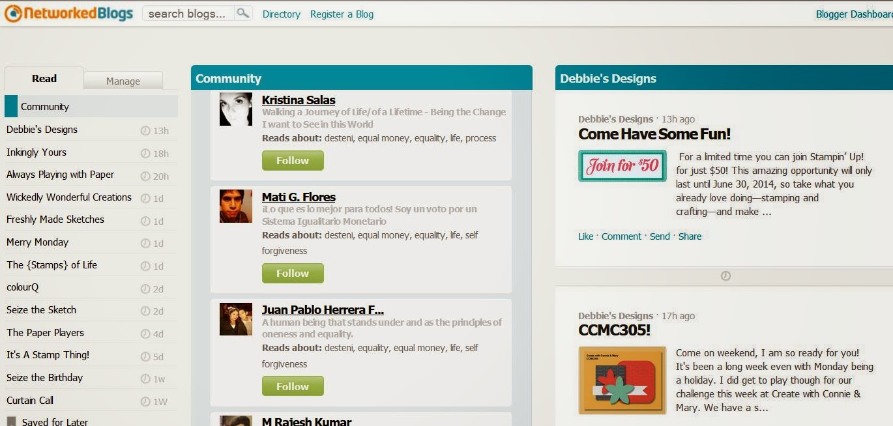The width and height of the screenshot is (893, 426).
Task: Open Always Playing with Paper blog
Action: [60, 174]
